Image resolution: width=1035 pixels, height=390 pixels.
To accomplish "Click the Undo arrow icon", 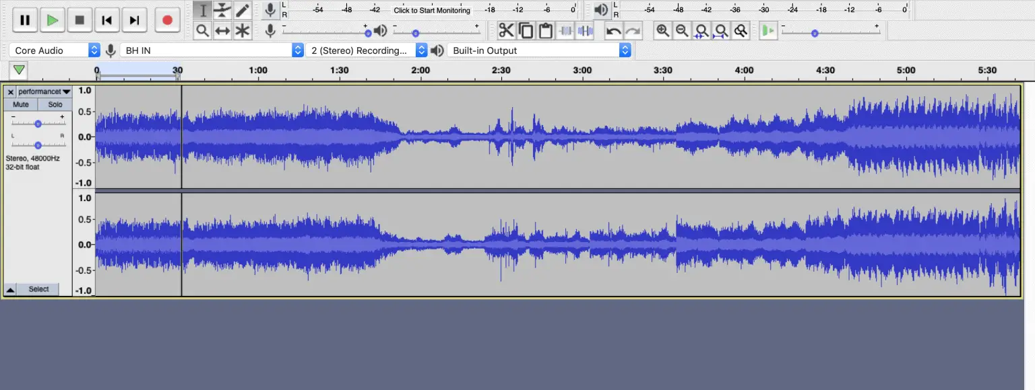I will click(614, 30).
